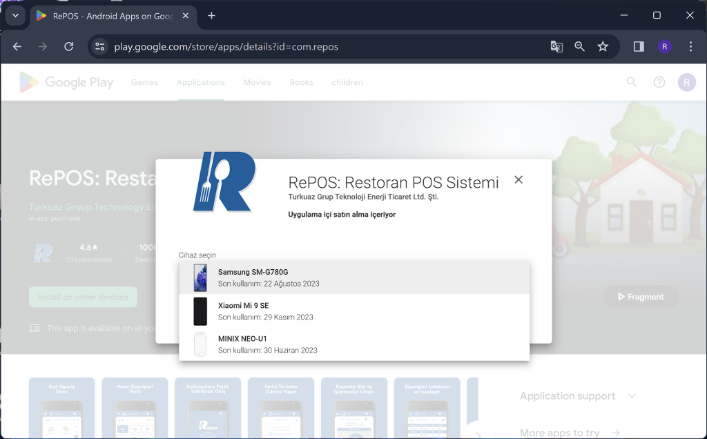
Task: Open the zoom magnifier icon in address bar
Action: (579, 46)
